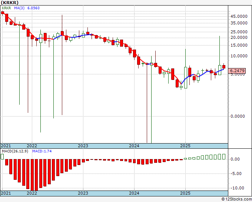Screen dimensions: 252x202
Task: Click the 0.00 MACD axis label
Action: 235,159
